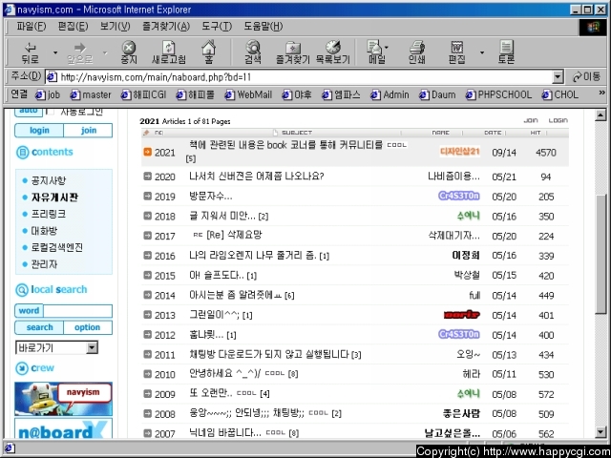Click the orange notice icon of post 2021
Screen dimensions: 611x458
147,152
